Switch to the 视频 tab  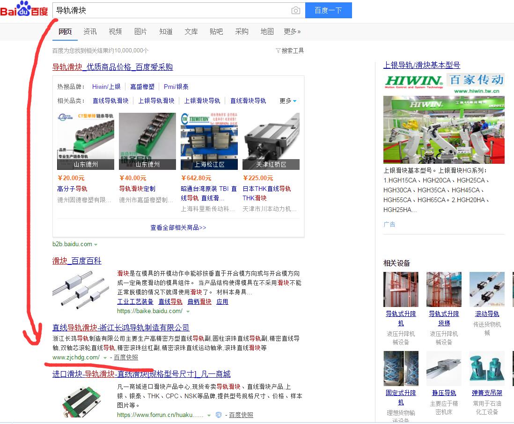pyautogui.click(x=115, y=31)
